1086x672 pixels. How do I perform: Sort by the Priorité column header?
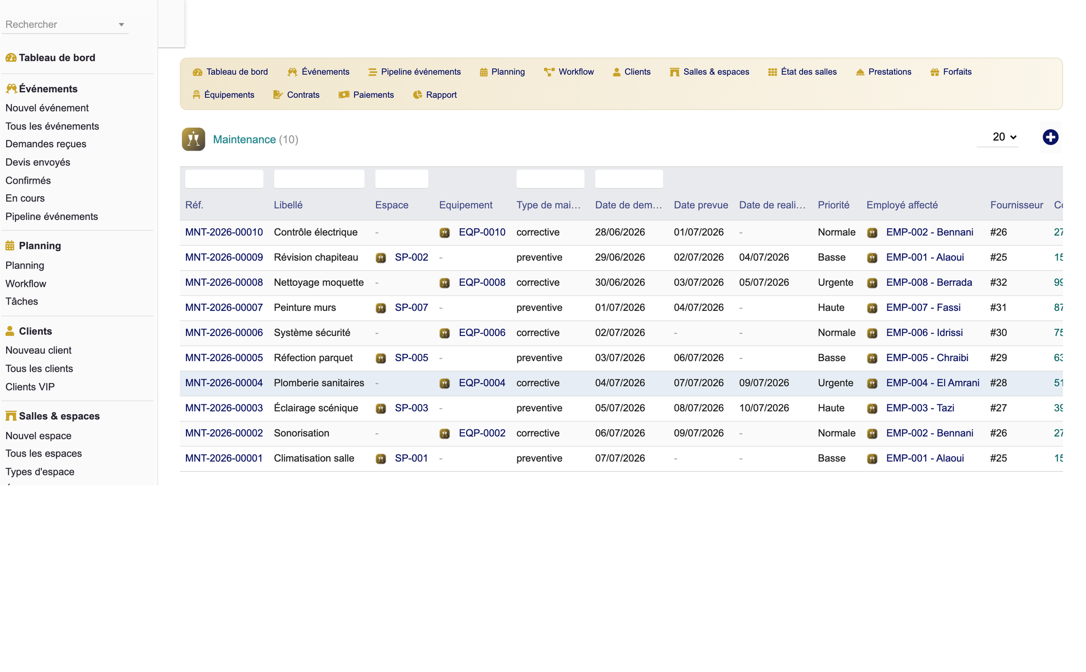(x=834, y=205)
